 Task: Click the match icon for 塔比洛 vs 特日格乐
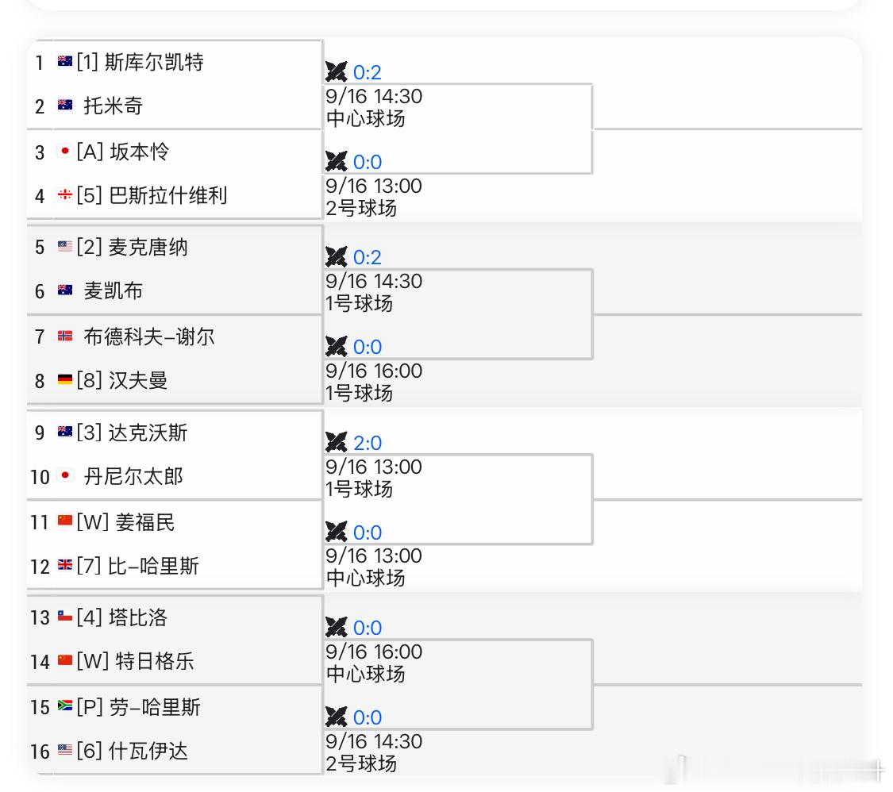coord(336,628)
